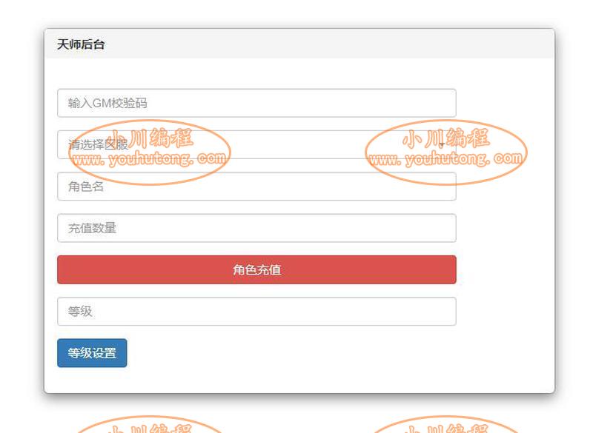593x433 pixels.
Task: Apply level via blue 等级设置 button
Action: click(92, 353)
